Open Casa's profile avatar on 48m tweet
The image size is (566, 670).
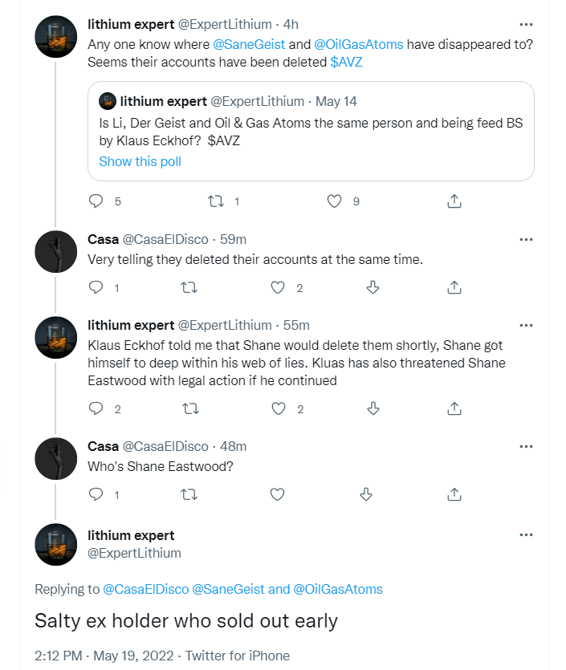click(56, 459)
